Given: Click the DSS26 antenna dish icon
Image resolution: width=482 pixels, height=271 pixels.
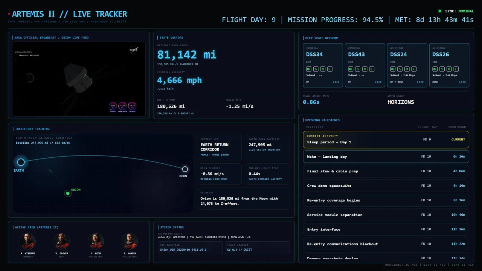Looking at the screenshot, I should 435,69.
